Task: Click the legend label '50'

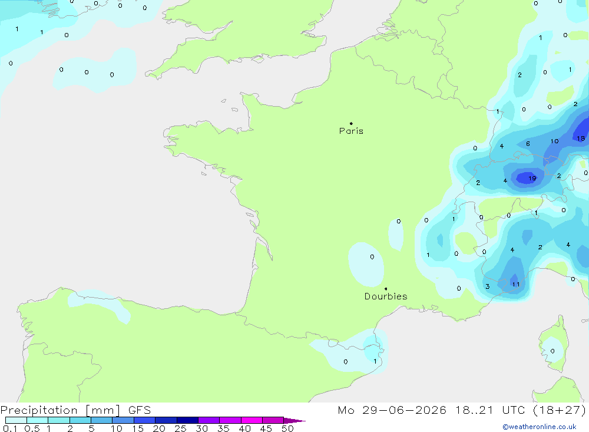Action: [x=288, y=428]
